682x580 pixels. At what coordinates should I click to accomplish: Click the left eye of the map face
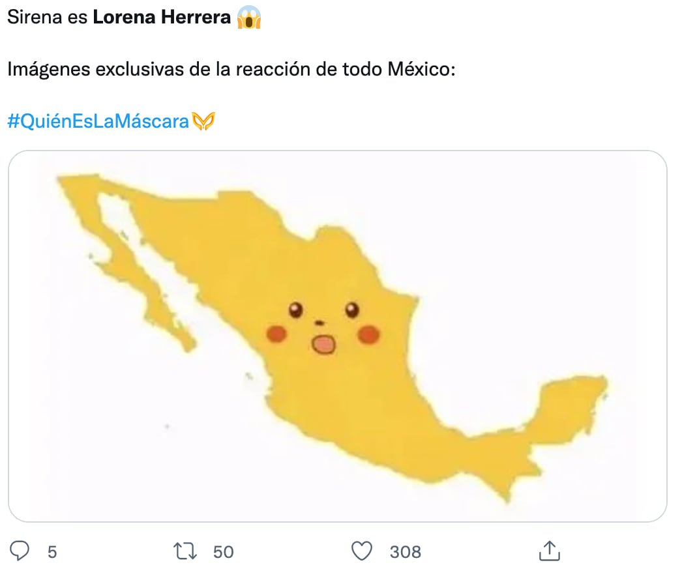point(296,310)
